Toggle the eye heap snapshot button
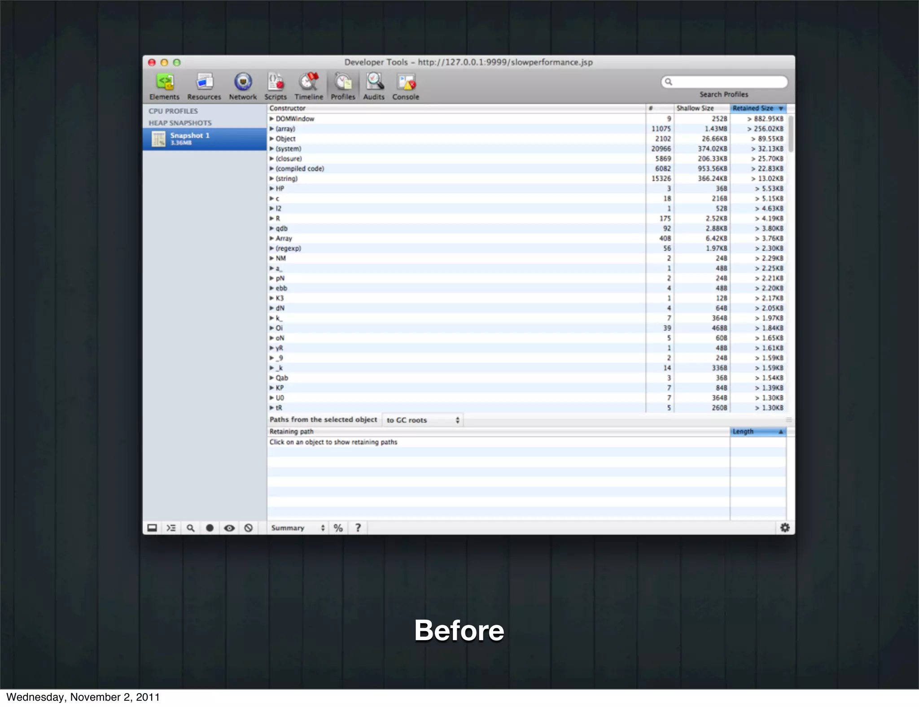The image size is (919, 707). pyautogui.click(x=229, y=528)
